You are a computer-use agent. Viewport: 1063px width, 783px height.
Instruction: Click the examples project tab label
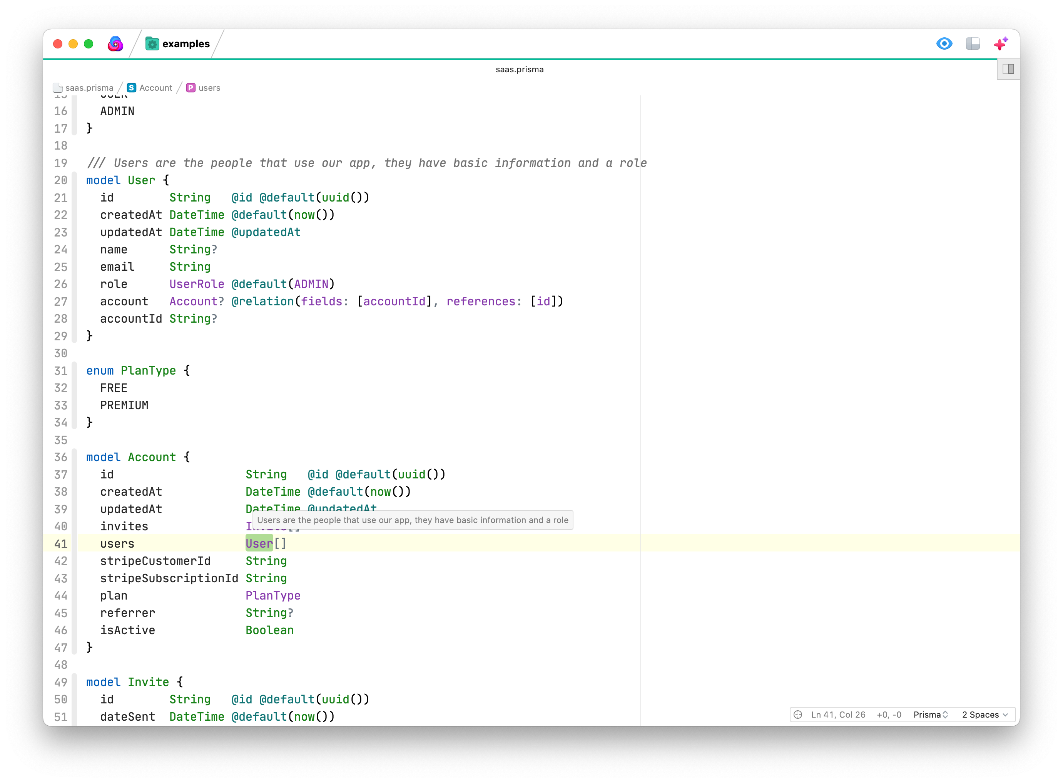click(x=186, y=44)
